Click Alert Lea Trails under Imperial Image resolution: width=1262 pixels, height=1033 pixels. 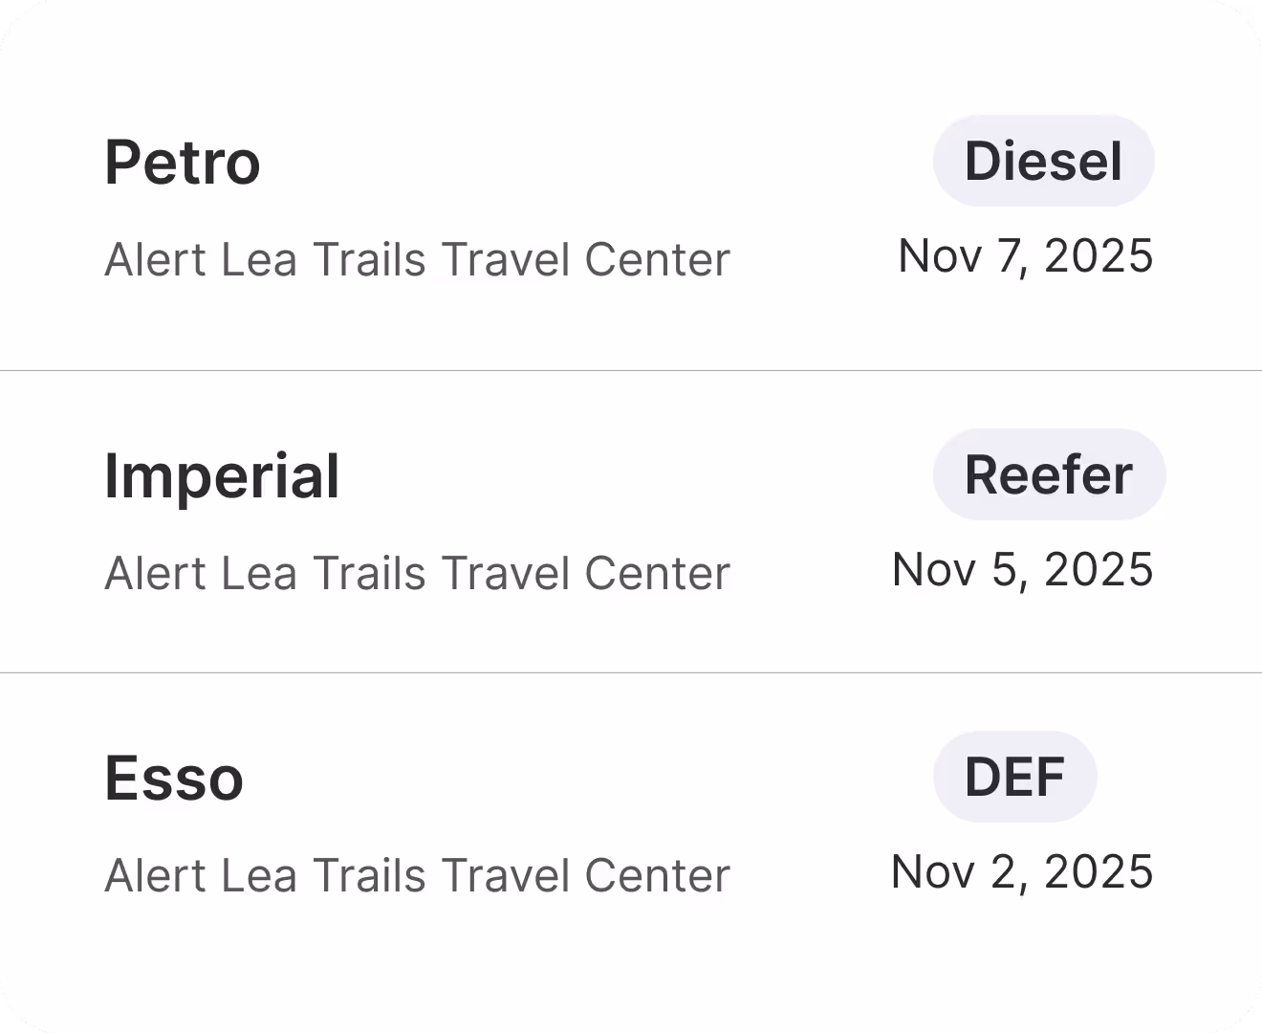point(418,572)
